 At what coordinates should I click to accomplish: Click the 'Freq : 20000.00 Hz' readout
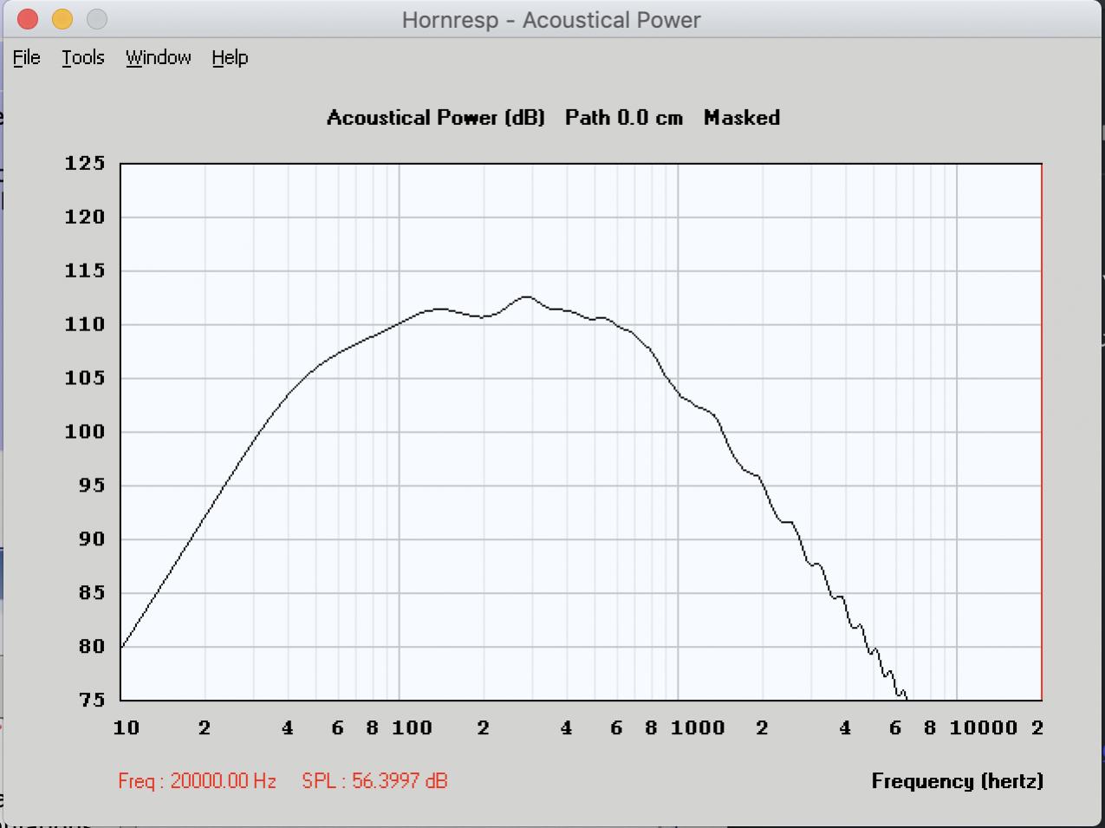[x=197, y=781]
